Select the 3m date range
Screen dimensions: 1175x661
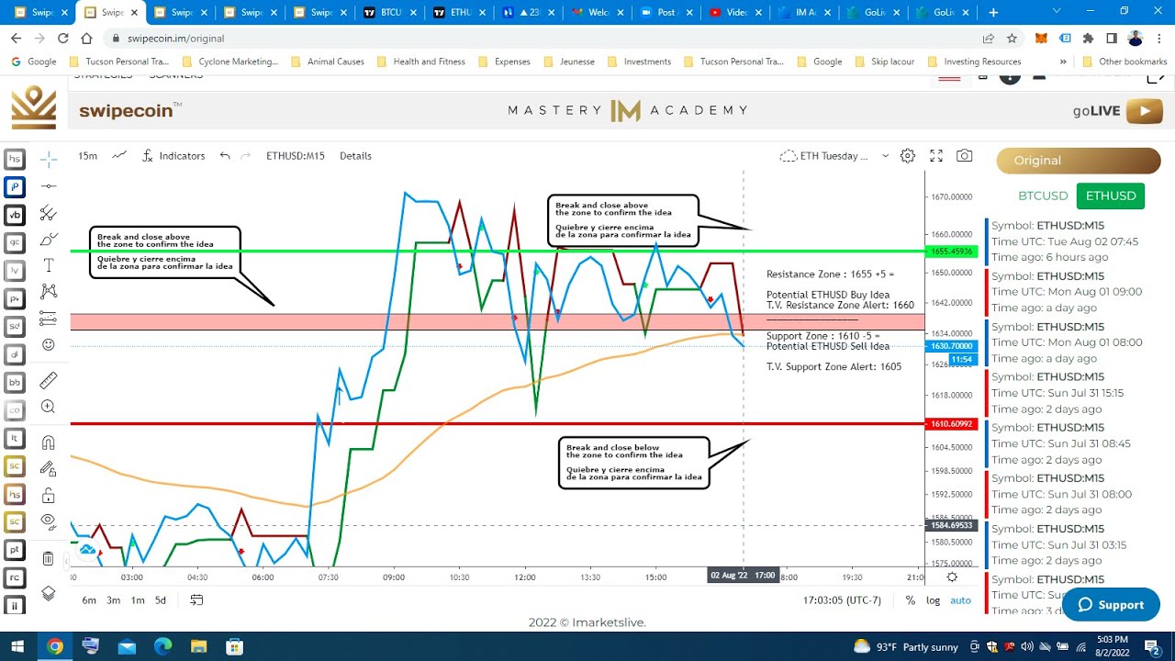click(x=113, y=600)
